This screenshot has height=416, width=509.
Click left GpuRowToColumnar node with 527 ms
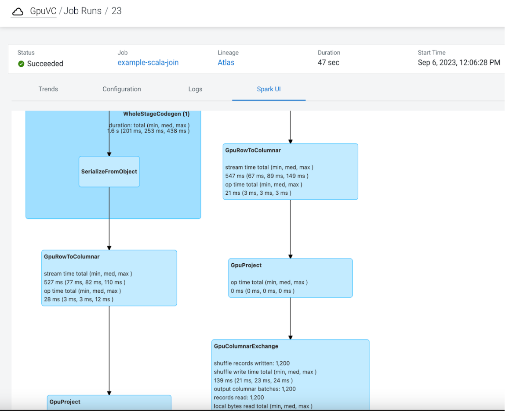coord(109,278)
